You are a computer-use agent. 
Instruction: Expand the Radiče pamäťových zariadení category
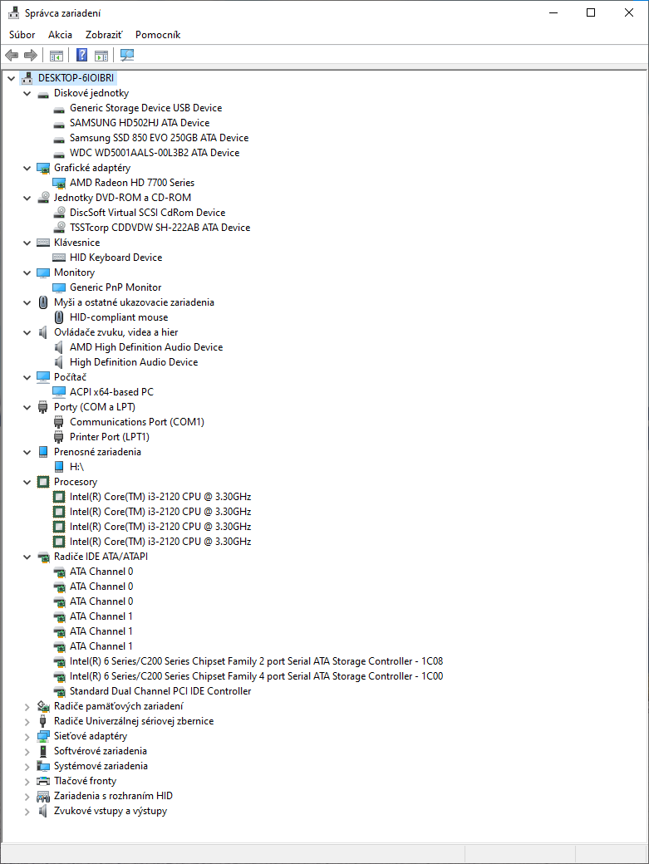[27, 706]
